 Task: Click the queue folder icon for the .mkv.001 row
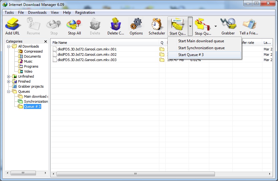[x=162, y=49]
